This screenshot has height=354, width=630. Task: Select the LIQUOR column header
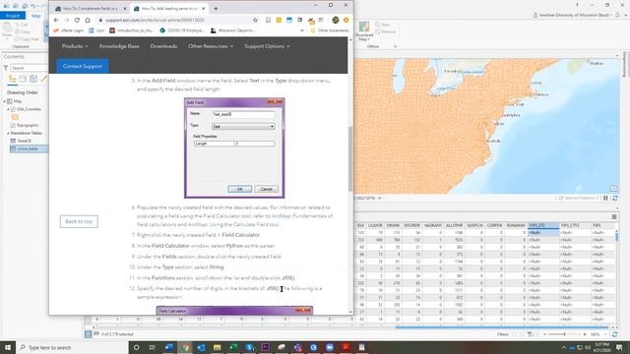[x=375, y=225]
